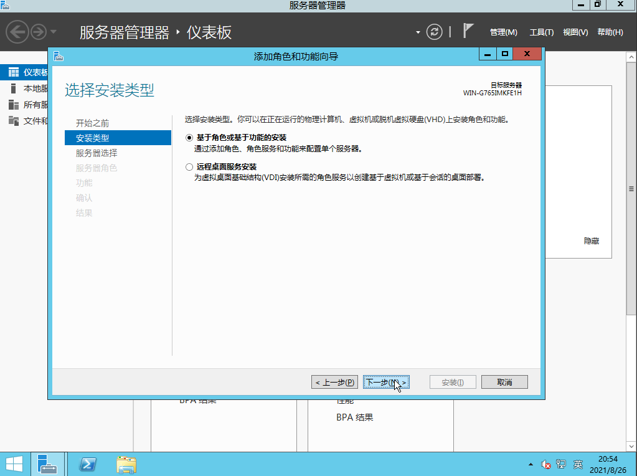This screenshot has width=637, height=476.
Task: Select the 仪表板 dashboard icon in sidebar
Action: [x=14, y=72]
